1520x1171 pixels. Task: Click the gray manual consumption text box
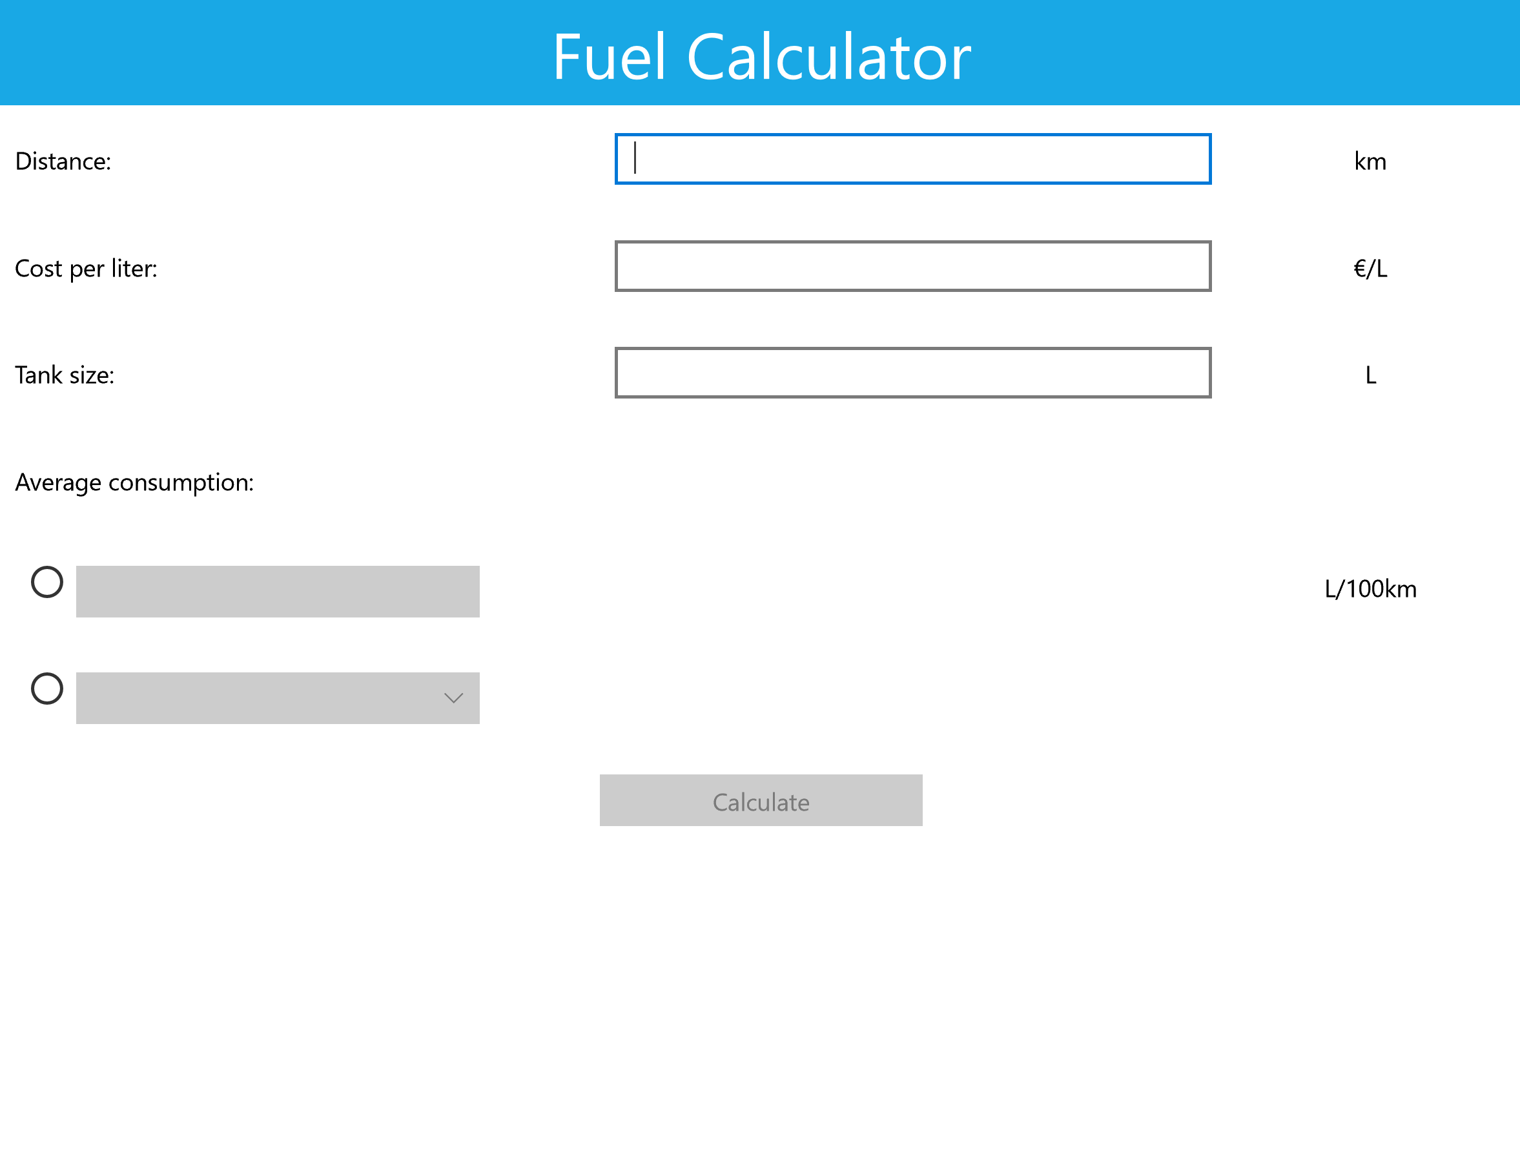(277, 591)
